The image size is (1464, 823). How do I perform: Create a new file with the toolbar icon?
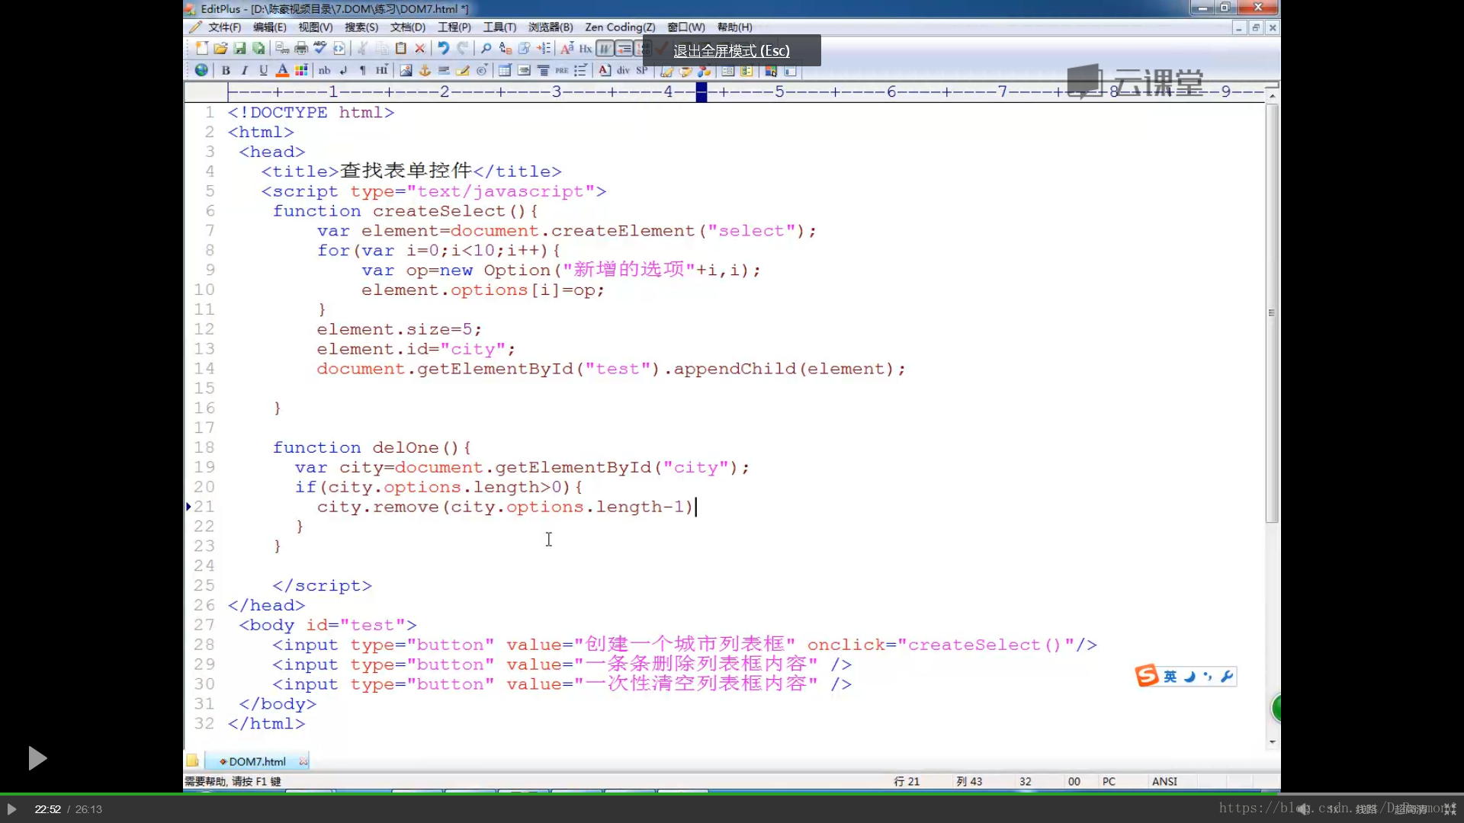tap(201, 48)
